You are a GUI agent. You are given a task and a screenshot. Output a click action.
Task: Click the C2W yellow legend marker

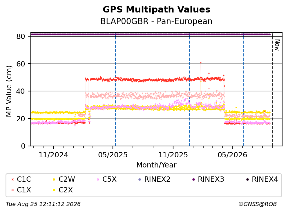click(54, 179)
